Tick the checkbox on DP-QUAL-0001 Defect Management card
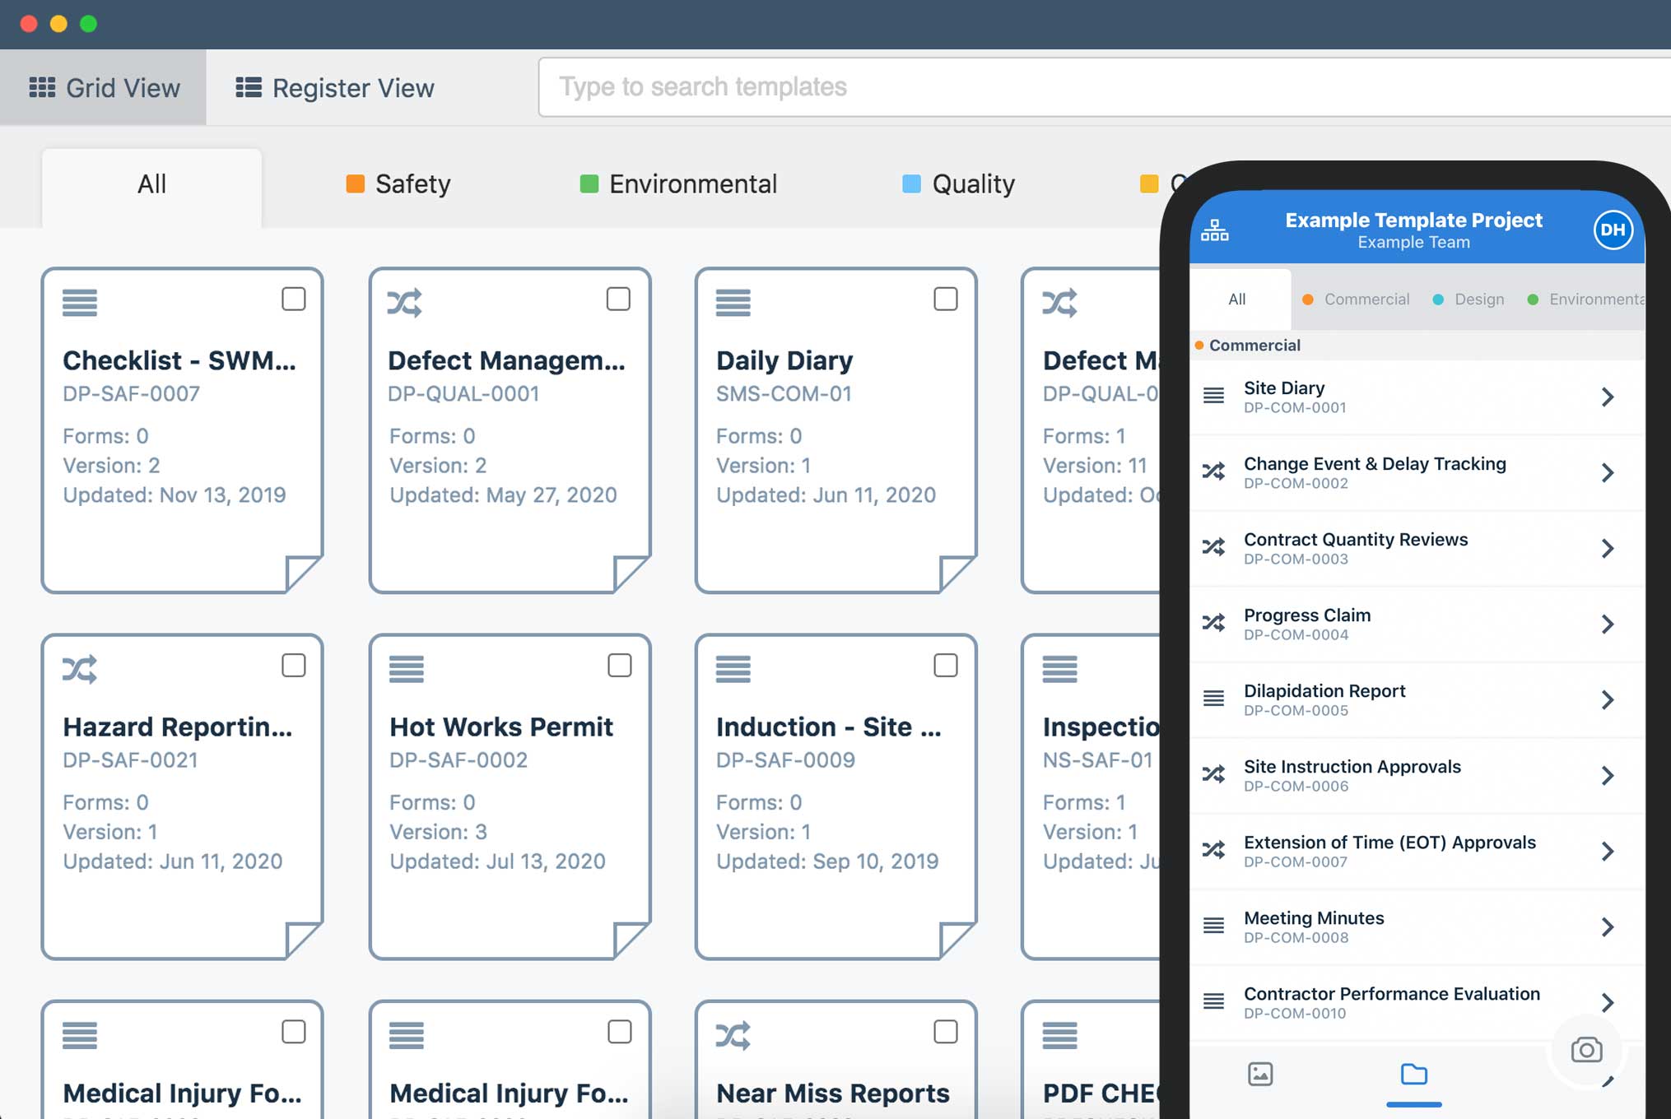1671x1119 pixels. 619,299
